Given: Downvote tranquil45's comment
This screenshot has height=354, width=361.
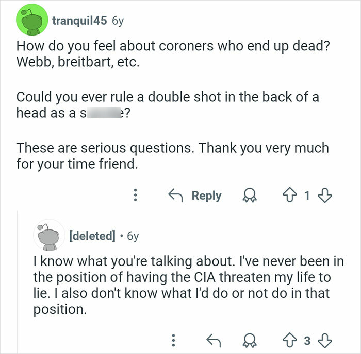Looking at the screenshot, I should pyautogui.click(x=326, y=196).
